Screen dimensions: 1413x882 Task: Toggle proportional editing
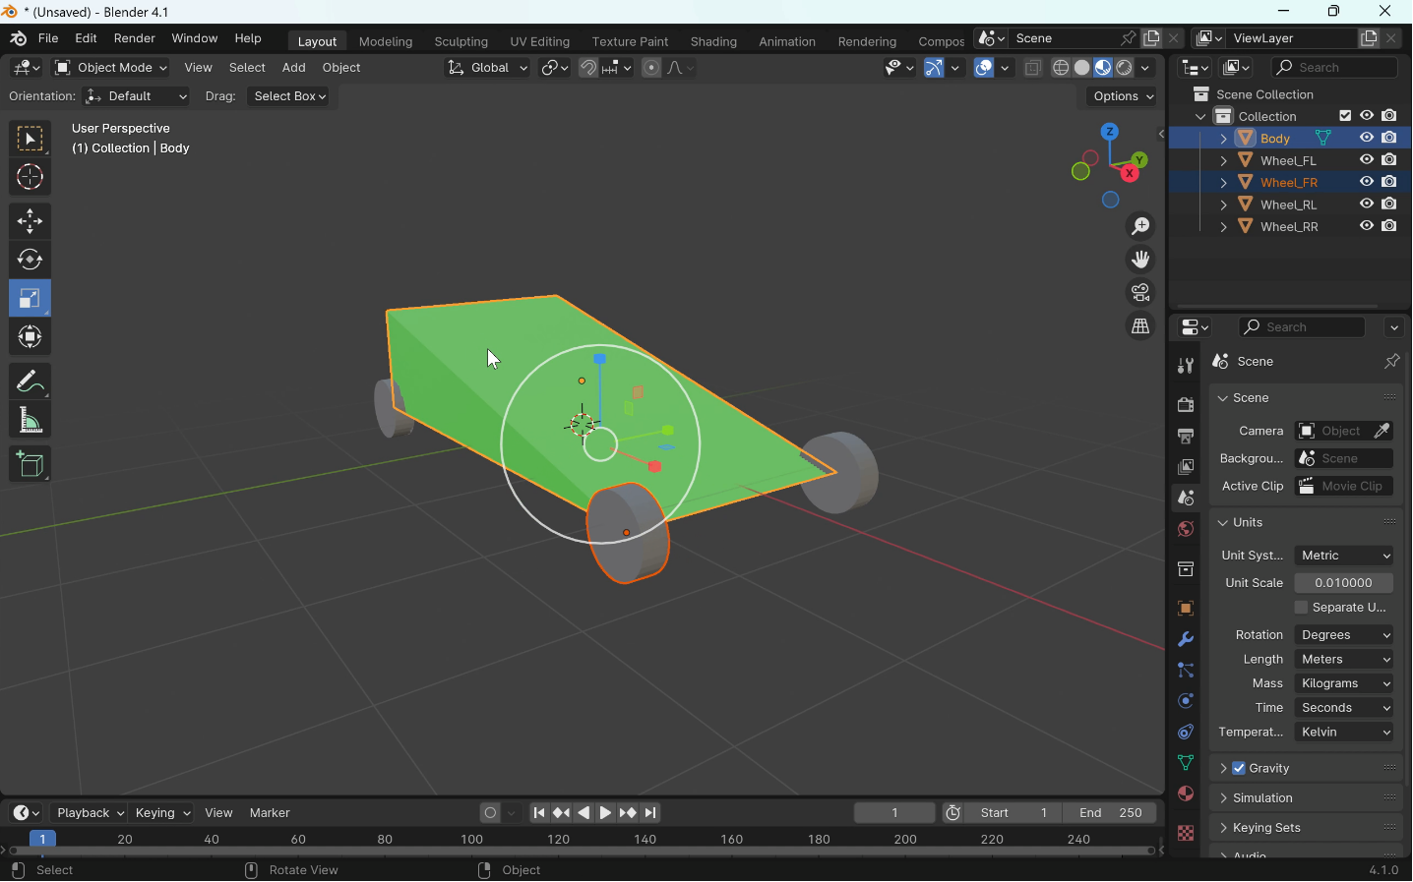click(x=652, y=68)
